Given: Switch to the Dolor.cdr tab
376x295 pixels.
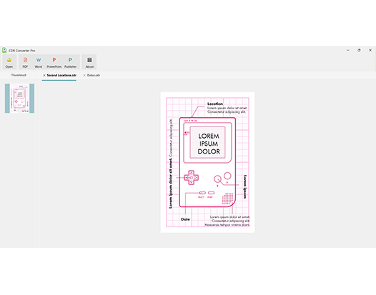Looking at the screenshot, I should click(x=94, y=75).
